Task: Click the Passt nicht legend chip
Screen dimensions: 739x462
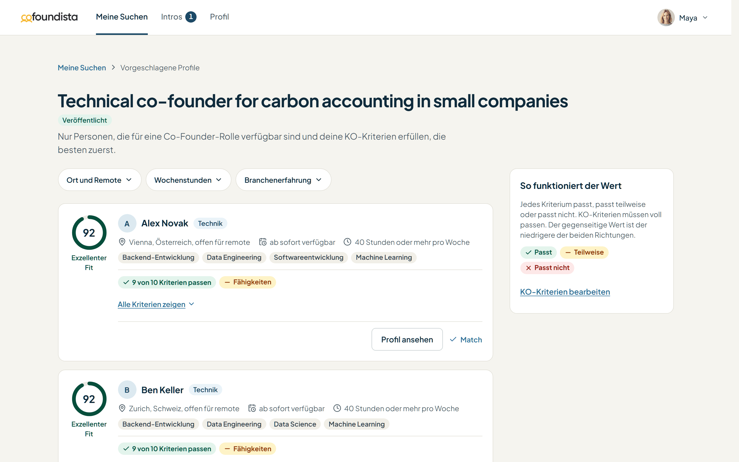Action: tap(547, 268)
